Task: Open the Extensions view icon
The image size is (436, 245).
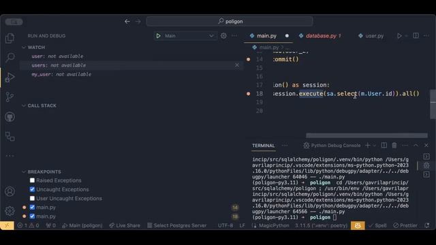Action: pos(10,136)
